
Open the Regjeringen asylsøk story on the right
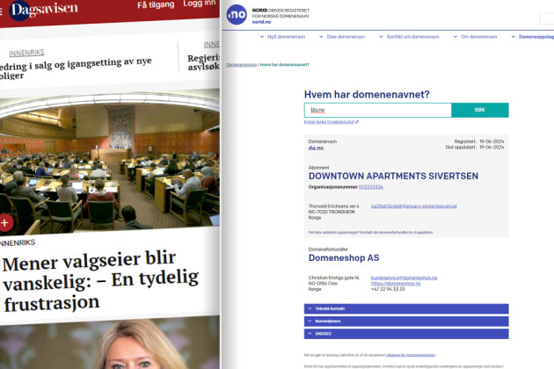coord(203,62)
